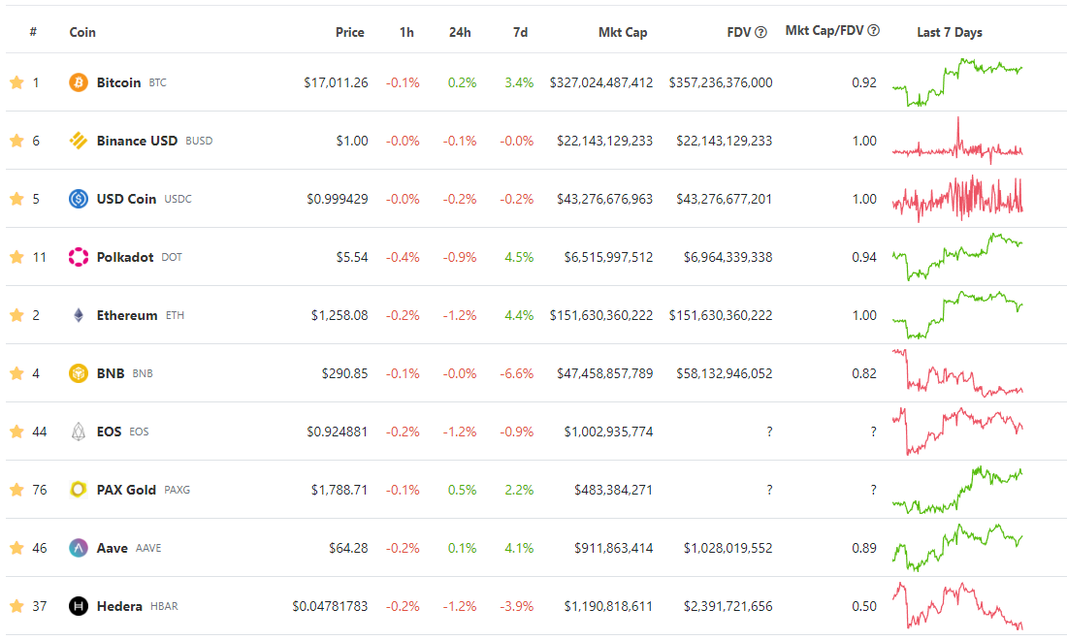1067x640 pixels.
Task: Sort by Mkt Cap column header
Action: tap(623, 32)
